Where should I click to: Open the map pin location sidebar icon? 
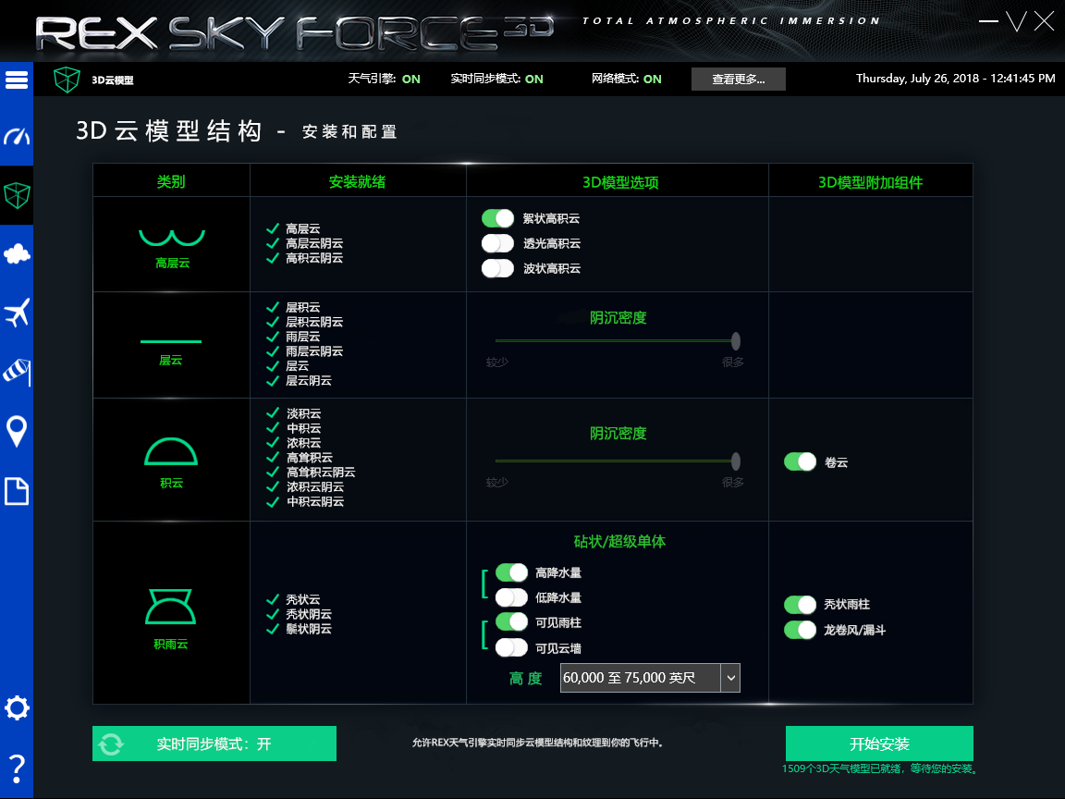click(16, 432)
